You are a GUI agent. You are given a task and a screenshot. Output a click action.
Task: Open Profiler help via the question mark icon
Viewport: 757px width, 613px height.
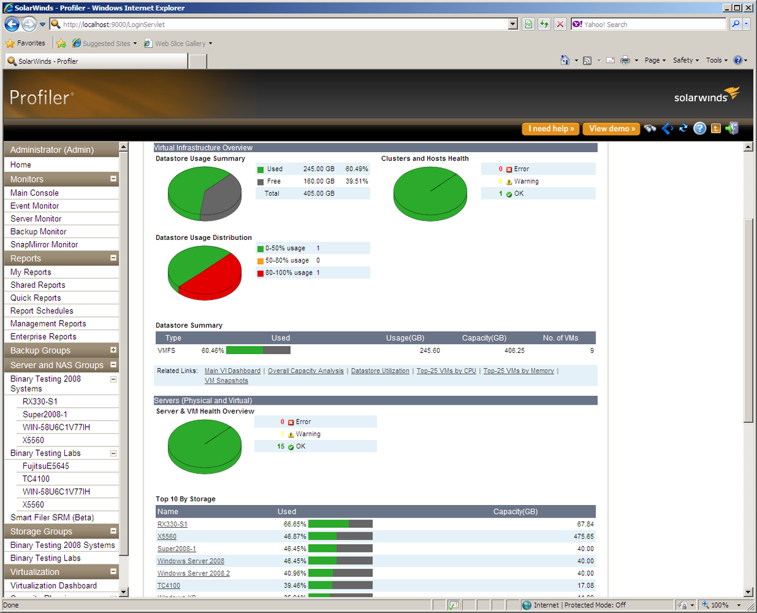699,128
